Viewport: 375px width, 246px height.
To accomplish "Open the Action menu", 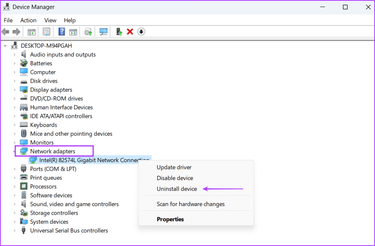I will tap(28, 20).
